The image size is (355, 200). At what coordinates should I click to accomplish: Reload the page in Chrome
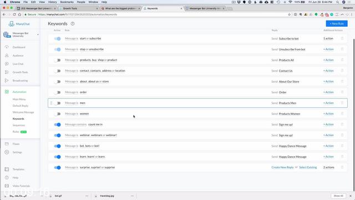tap(14, 14)
